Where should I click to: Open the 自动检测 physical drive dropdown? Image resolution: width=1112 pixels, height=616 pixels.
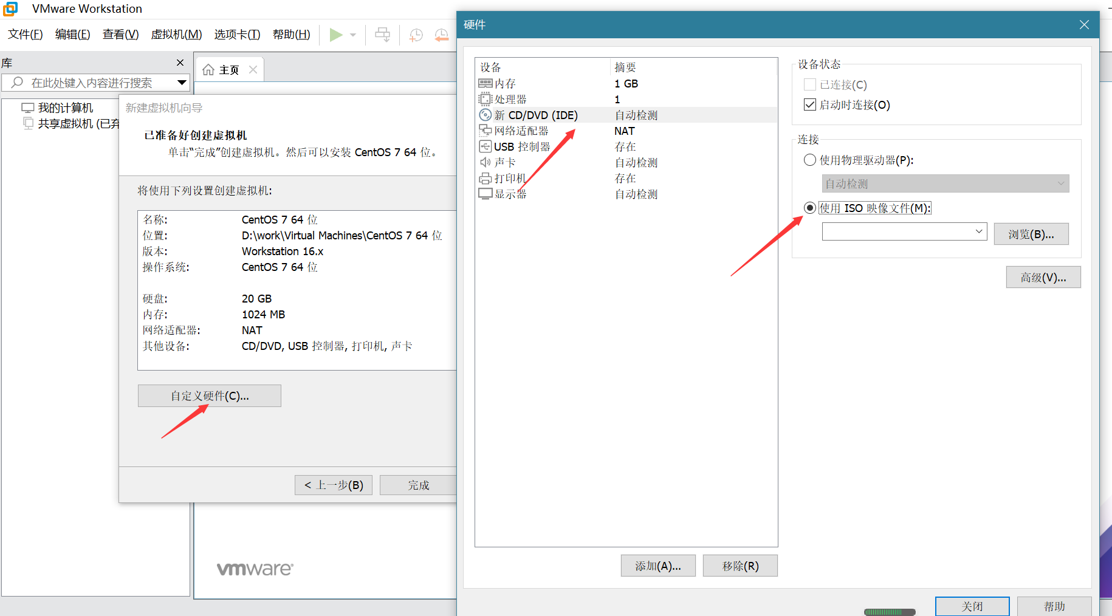[946, 183]
